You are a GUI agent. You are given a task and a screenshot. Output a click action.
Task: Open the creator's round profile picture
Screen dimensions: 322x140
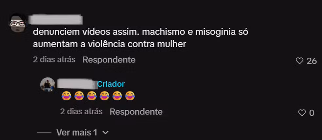pos(48,84)
